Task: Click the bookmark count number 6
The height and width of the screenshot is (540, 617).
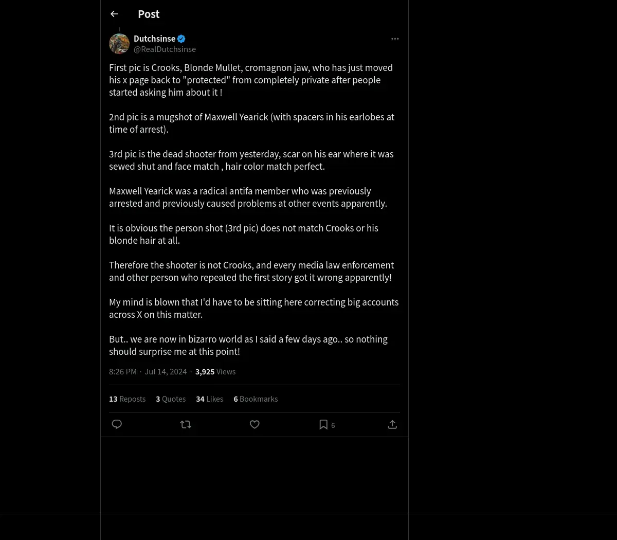Action: pyautogui.click(x=333, y=425)
